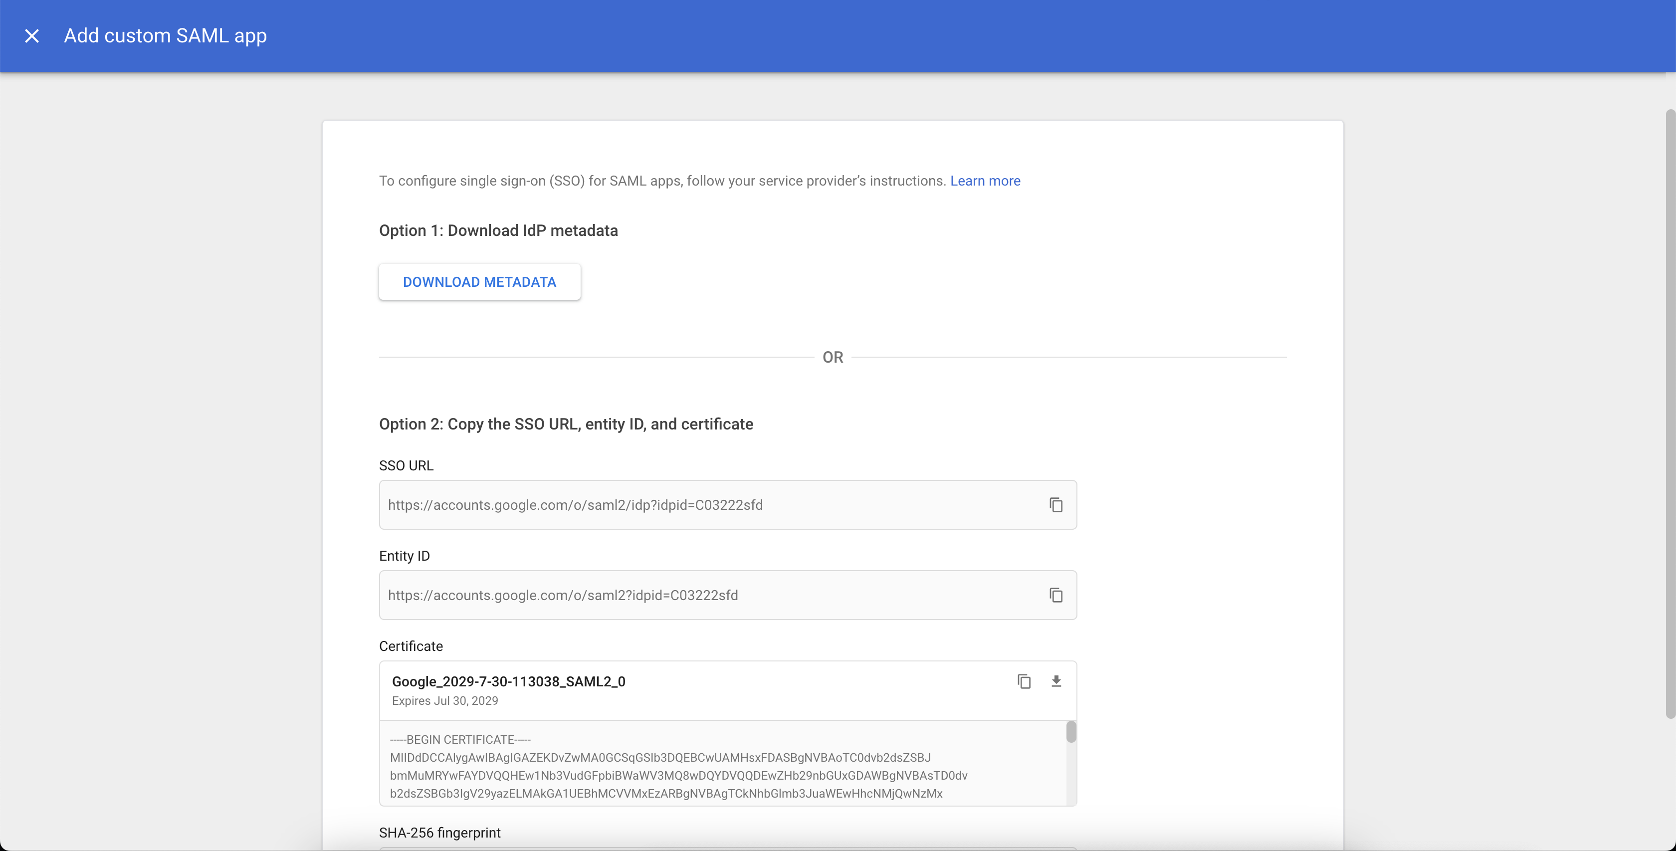This screenshot has width=1676, height=851.
Task: Click the DOWNLOAD METADATA button
Action: click(479, 282)
